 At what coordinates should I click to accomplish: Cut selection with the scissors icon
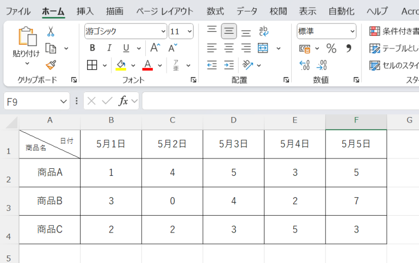click(51, 31)
